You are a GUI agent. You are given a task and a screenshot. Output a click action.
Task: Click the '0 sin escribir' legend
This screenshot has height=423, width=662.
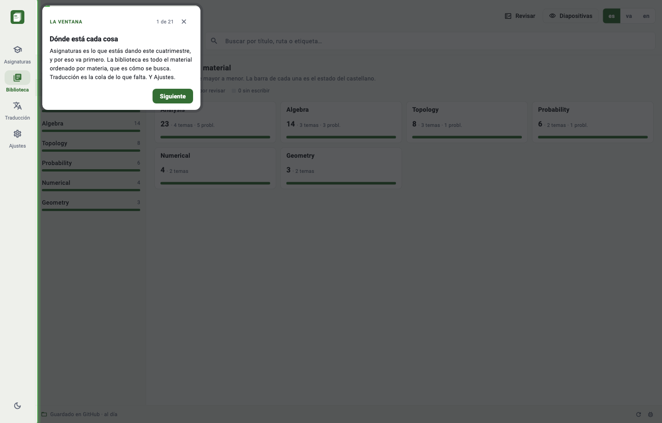pyautogui.click(x=251, y=91)
